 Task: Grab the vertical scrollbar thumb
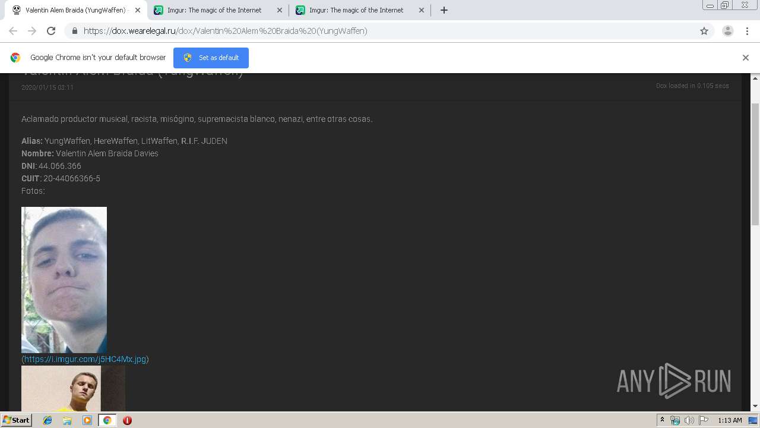(x=755, y=163)
